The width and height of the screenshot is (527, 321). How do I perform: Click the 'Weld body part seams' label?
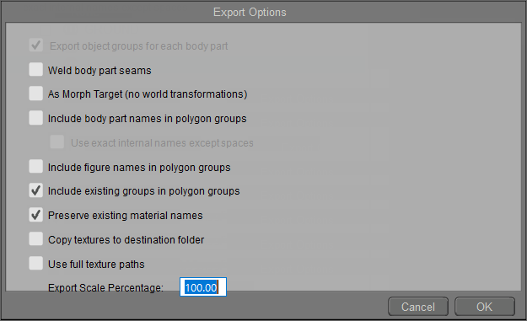point(99,71)
